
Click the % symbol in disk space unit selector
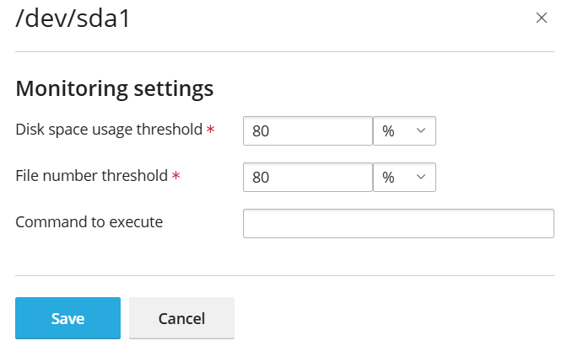coord(388,131)
